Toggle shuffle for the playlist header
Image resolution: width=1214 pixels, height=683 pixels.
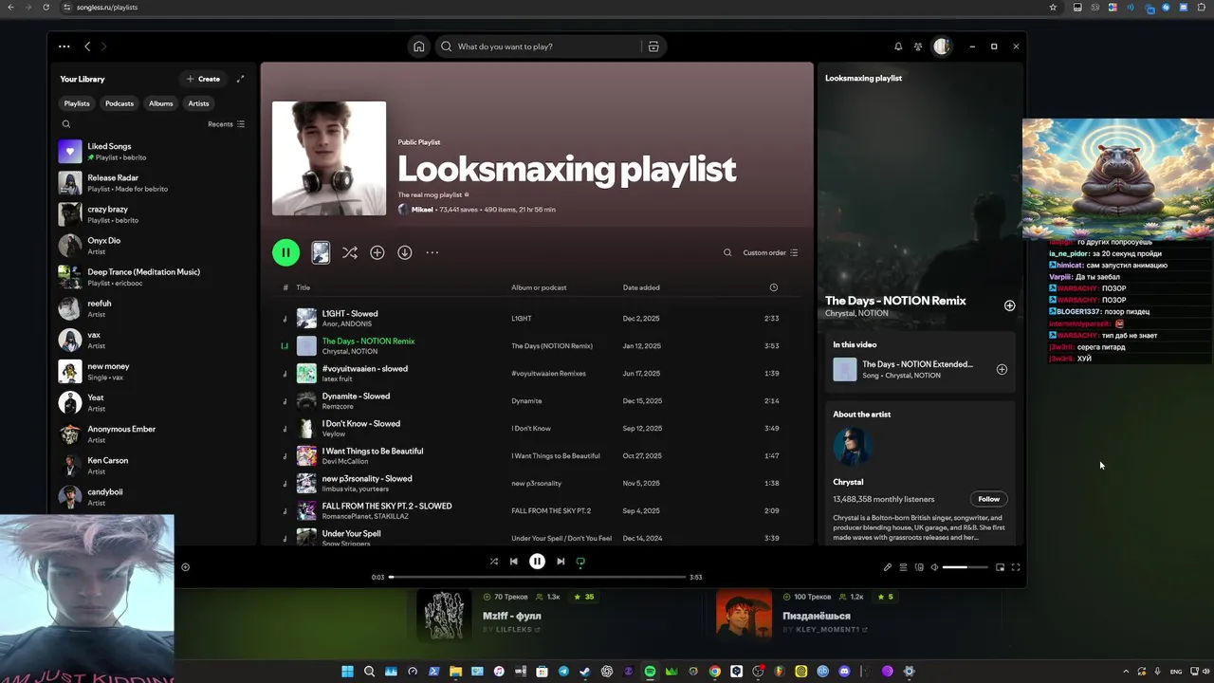coord(350,252)
